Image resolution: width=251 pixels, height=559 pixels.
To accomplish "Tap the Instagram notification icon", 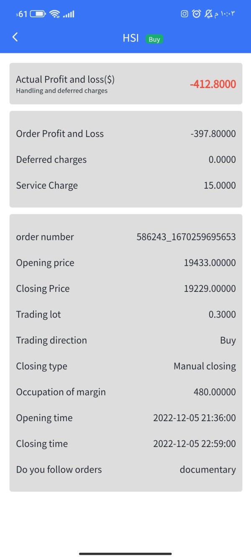I will point(184,14).
